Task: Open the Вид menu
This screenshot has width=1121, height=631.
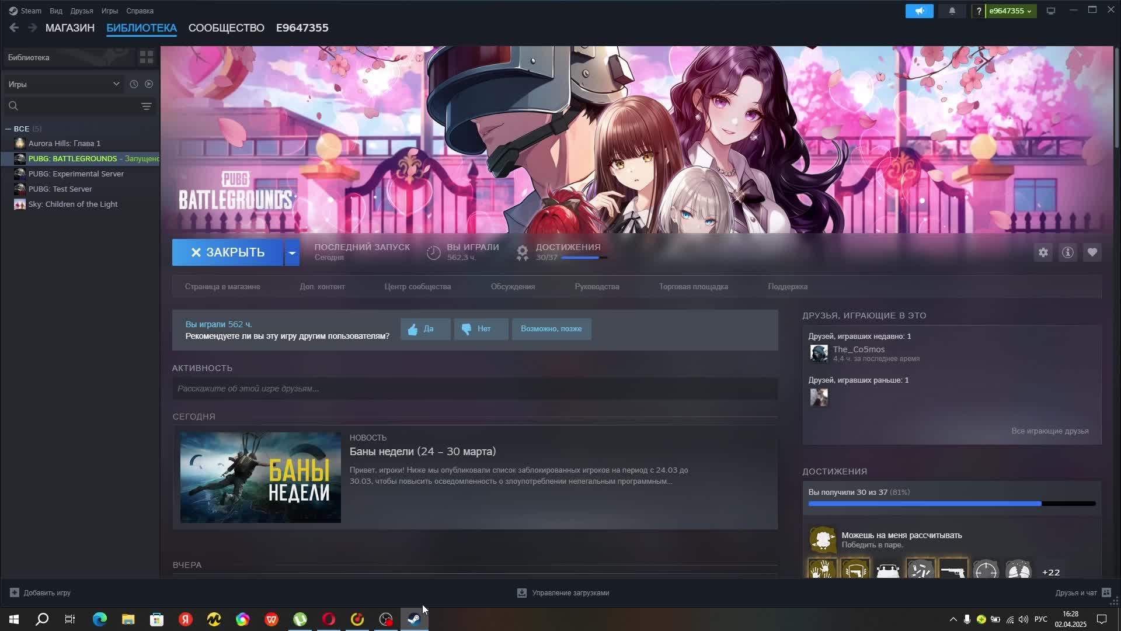Action: click(56, 11)
